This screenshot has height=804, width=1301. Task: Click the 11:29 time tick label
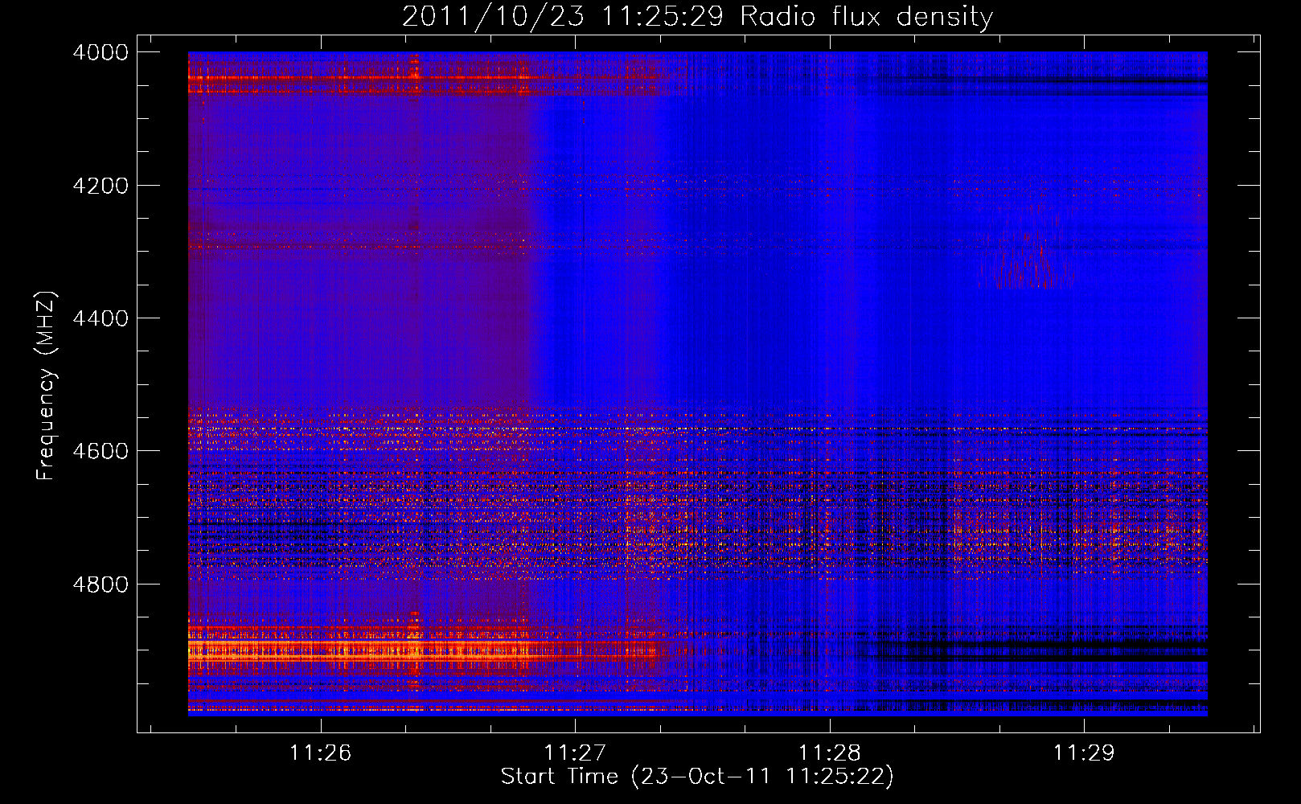pos(1084,753)
